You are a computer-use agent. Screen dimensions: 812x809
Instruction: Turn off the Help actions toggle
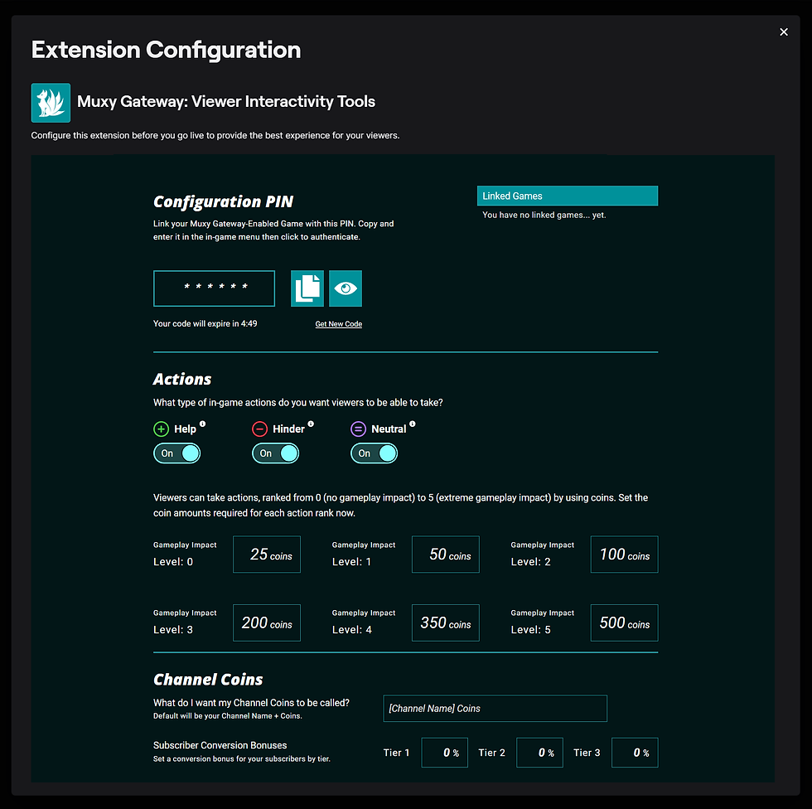176,453
